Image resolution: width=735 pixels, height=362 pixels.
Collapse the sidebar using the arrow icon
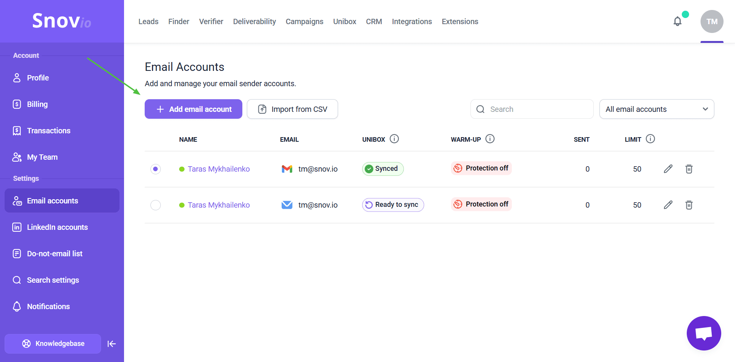(x=111, y=344)
